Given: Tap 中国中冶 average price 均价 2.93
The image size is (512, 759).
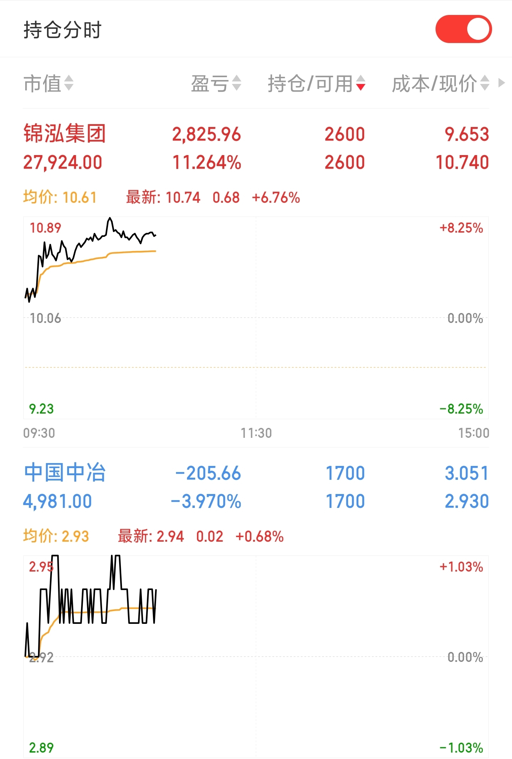Looking at the screenshot, I should (56, 536).
